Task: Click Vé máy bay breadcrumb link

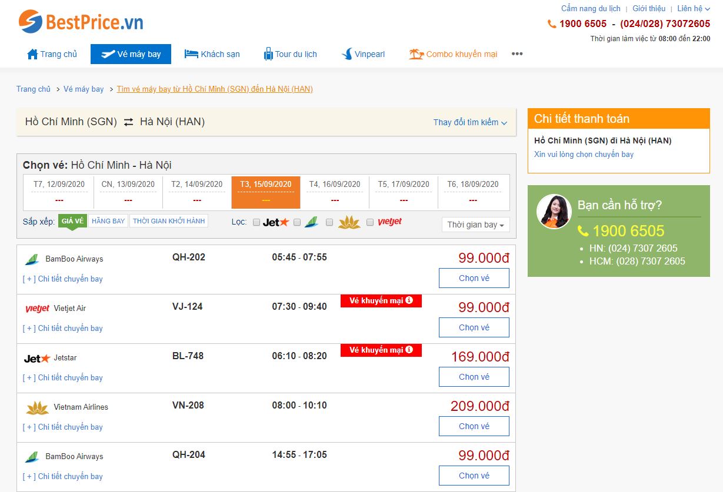Action: (x=84, y=89)
